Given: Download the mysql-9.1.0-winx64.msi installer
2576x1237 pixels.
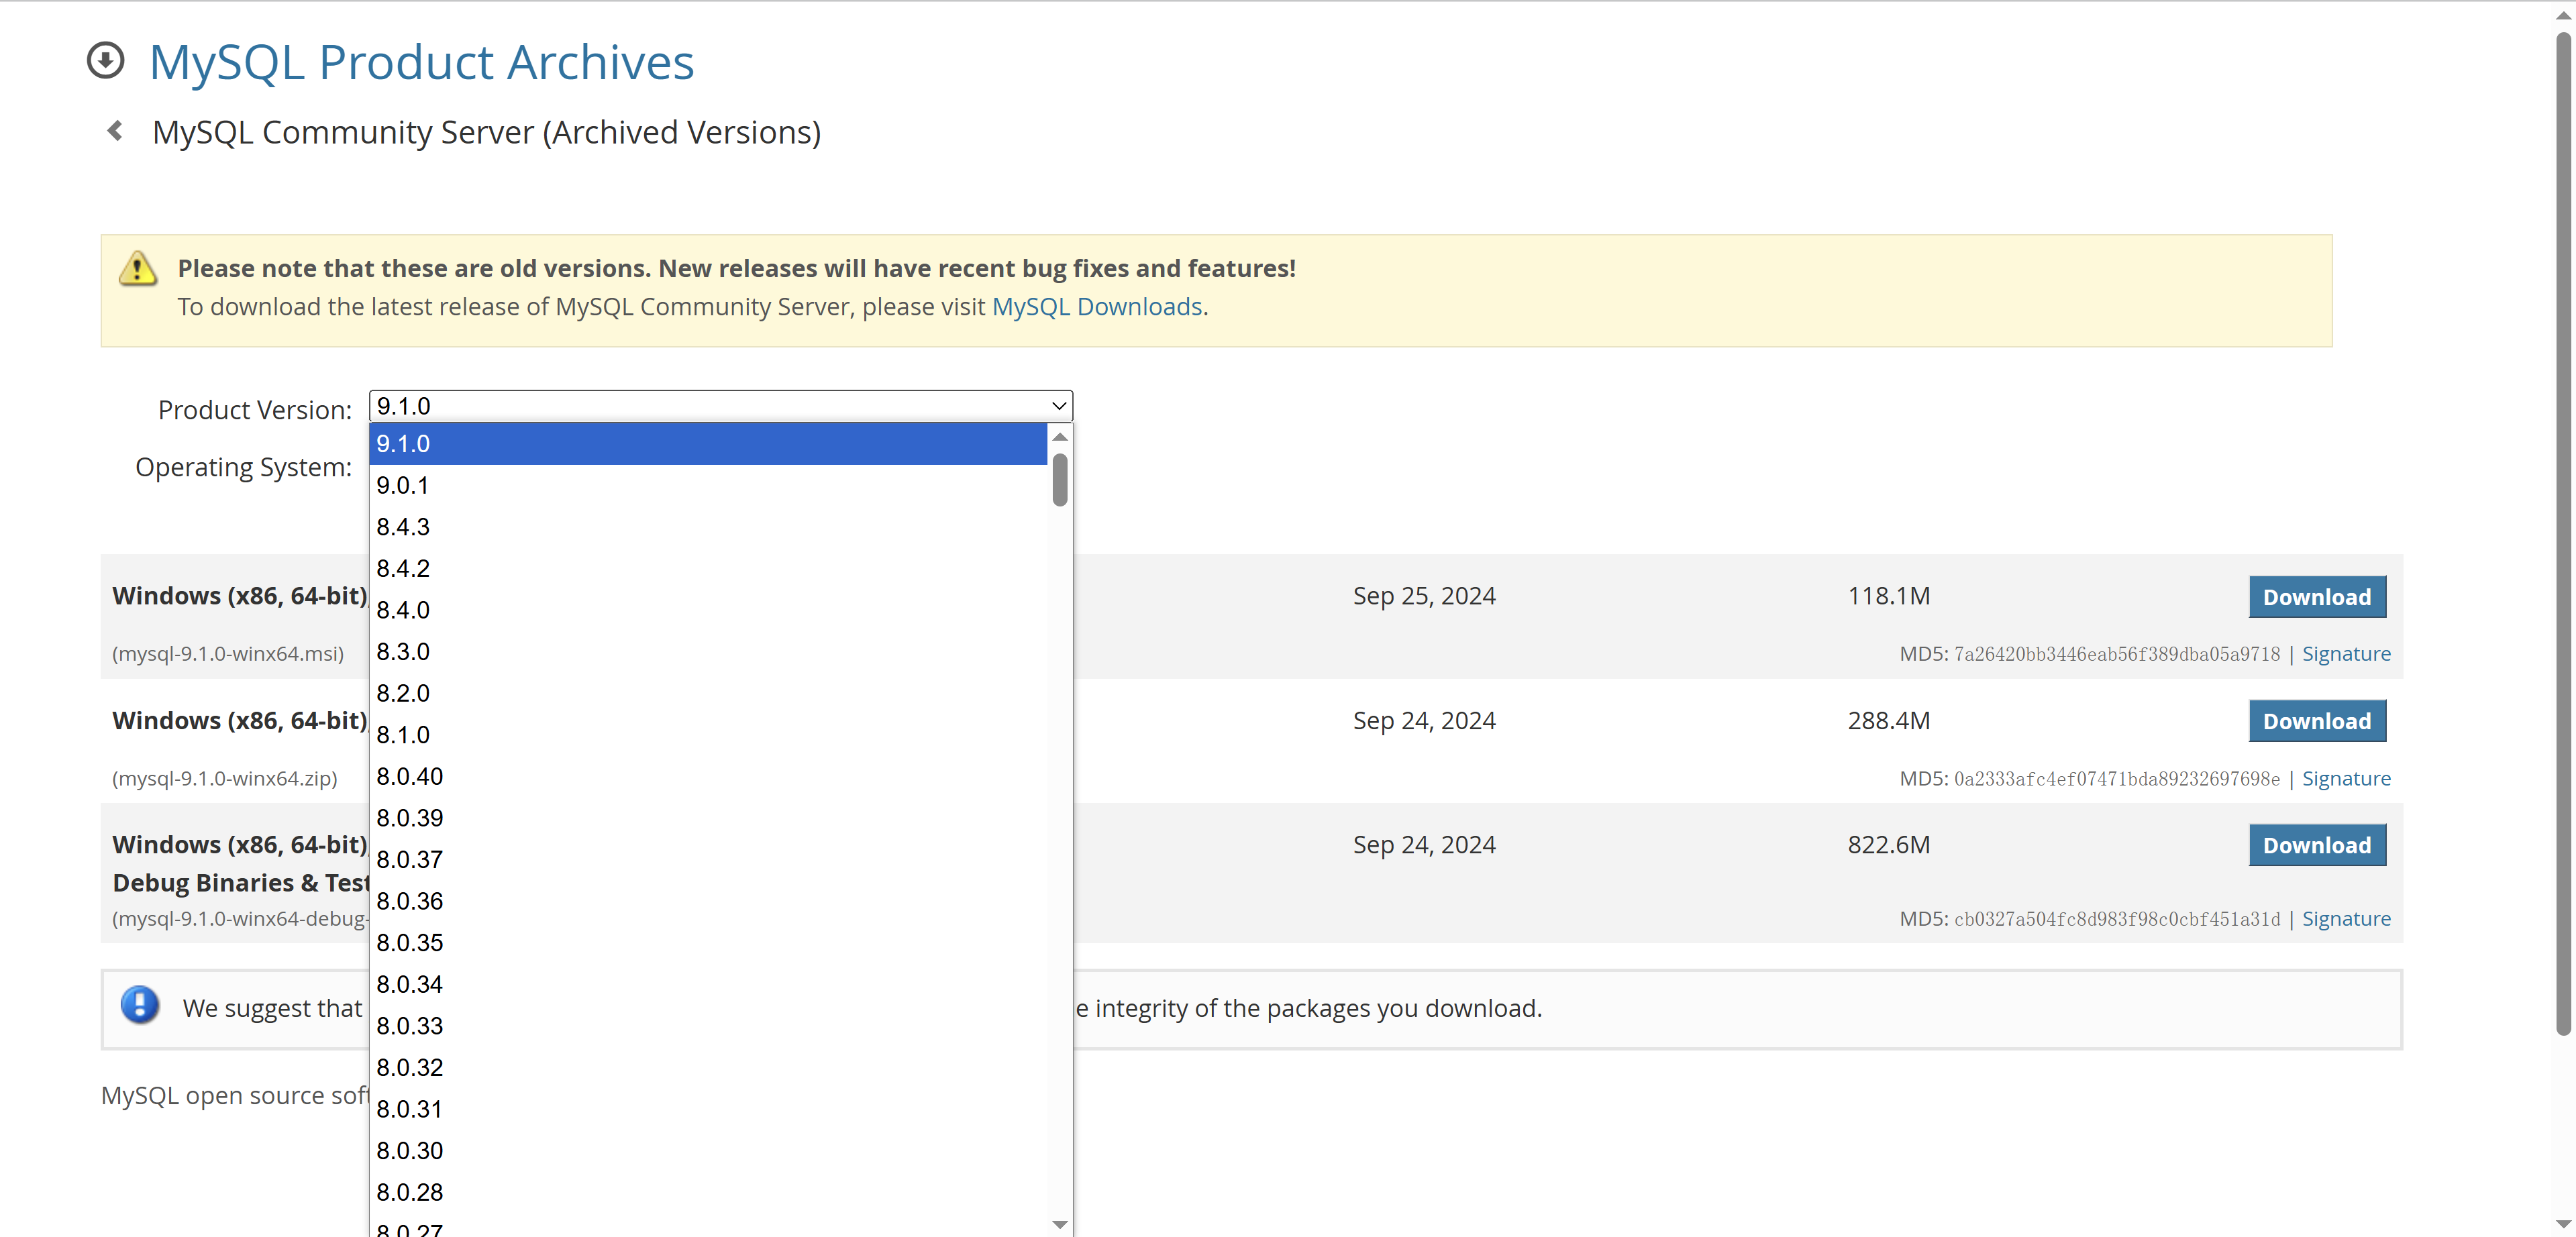Looking at the screenshot, I should (2316, 597).
